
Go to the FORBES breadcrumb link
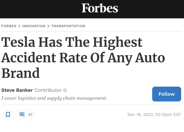tap(9, 26)
